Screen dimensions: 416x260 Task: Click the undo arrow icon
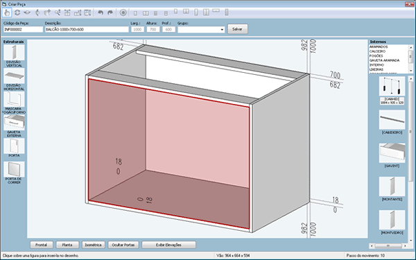tap(101, 12)
